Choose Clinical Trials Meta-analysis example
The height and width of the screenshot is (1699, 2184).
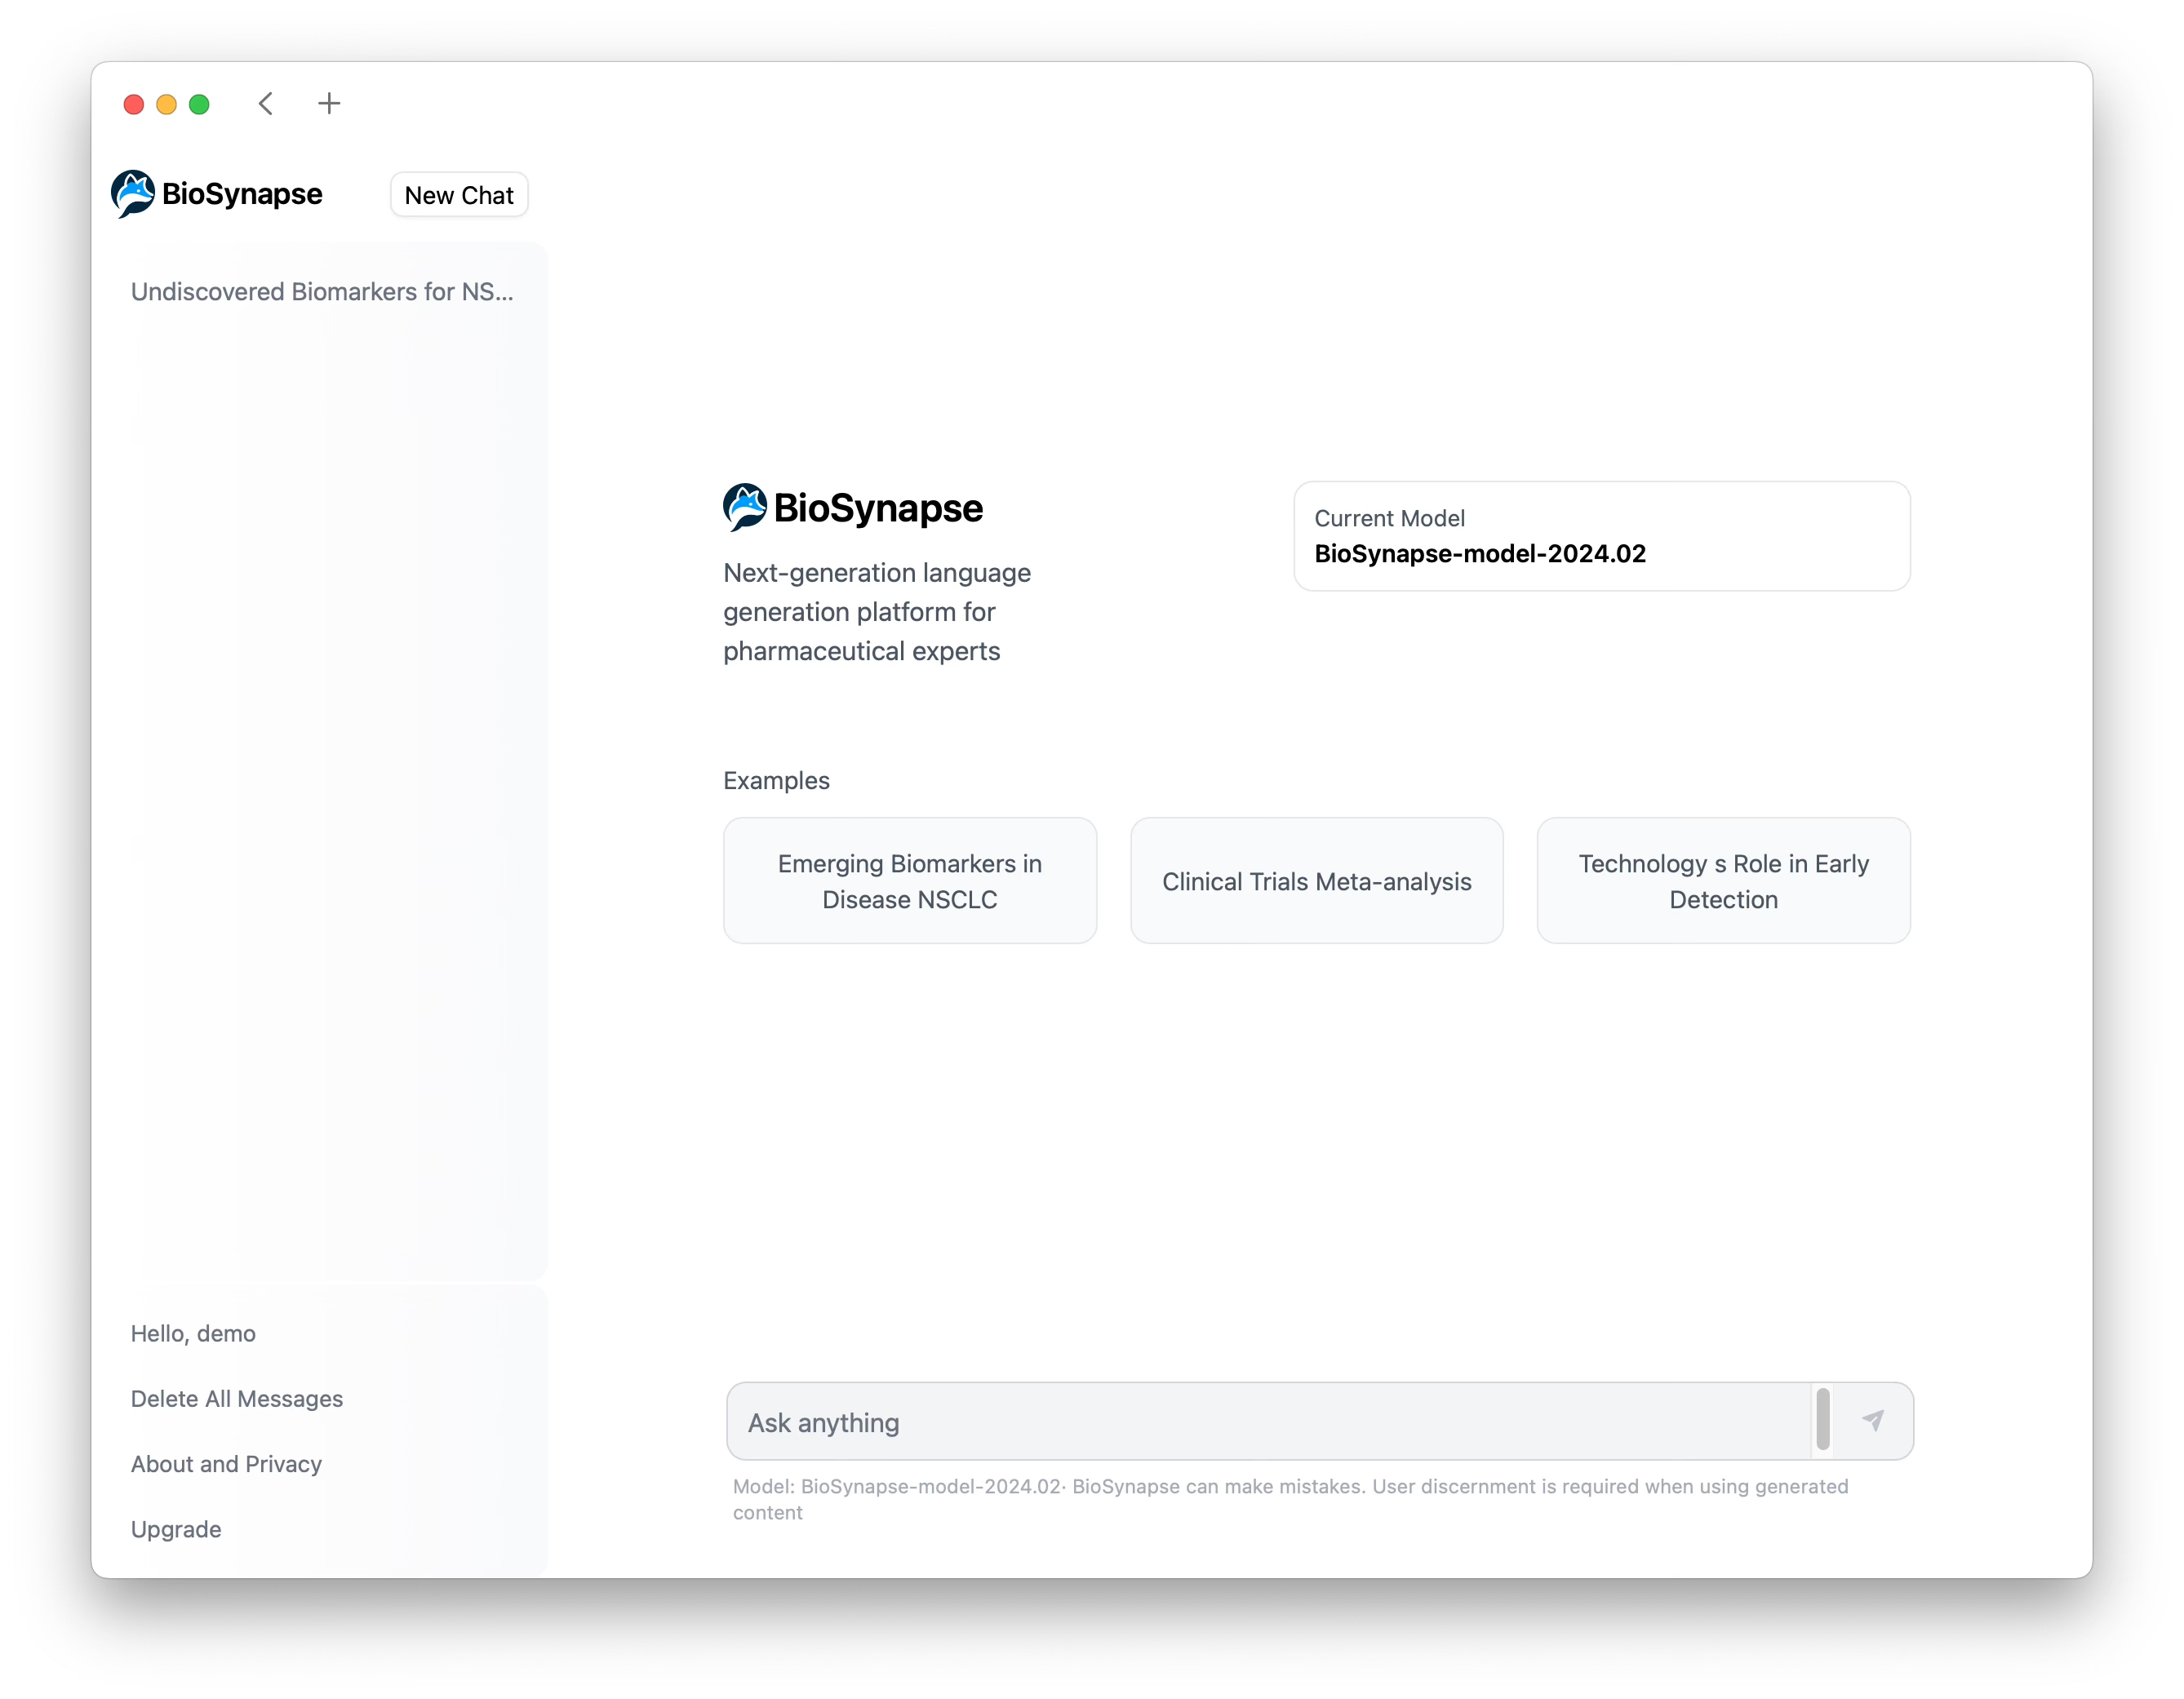point(1316,881)
